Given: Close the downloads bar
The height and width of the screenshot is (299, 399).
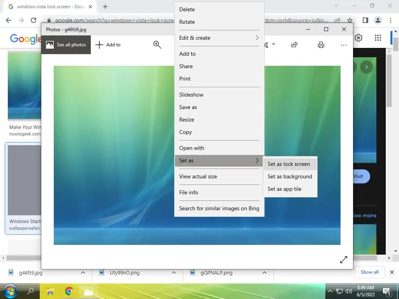Looking at the screenshot, I should [392, 272].
